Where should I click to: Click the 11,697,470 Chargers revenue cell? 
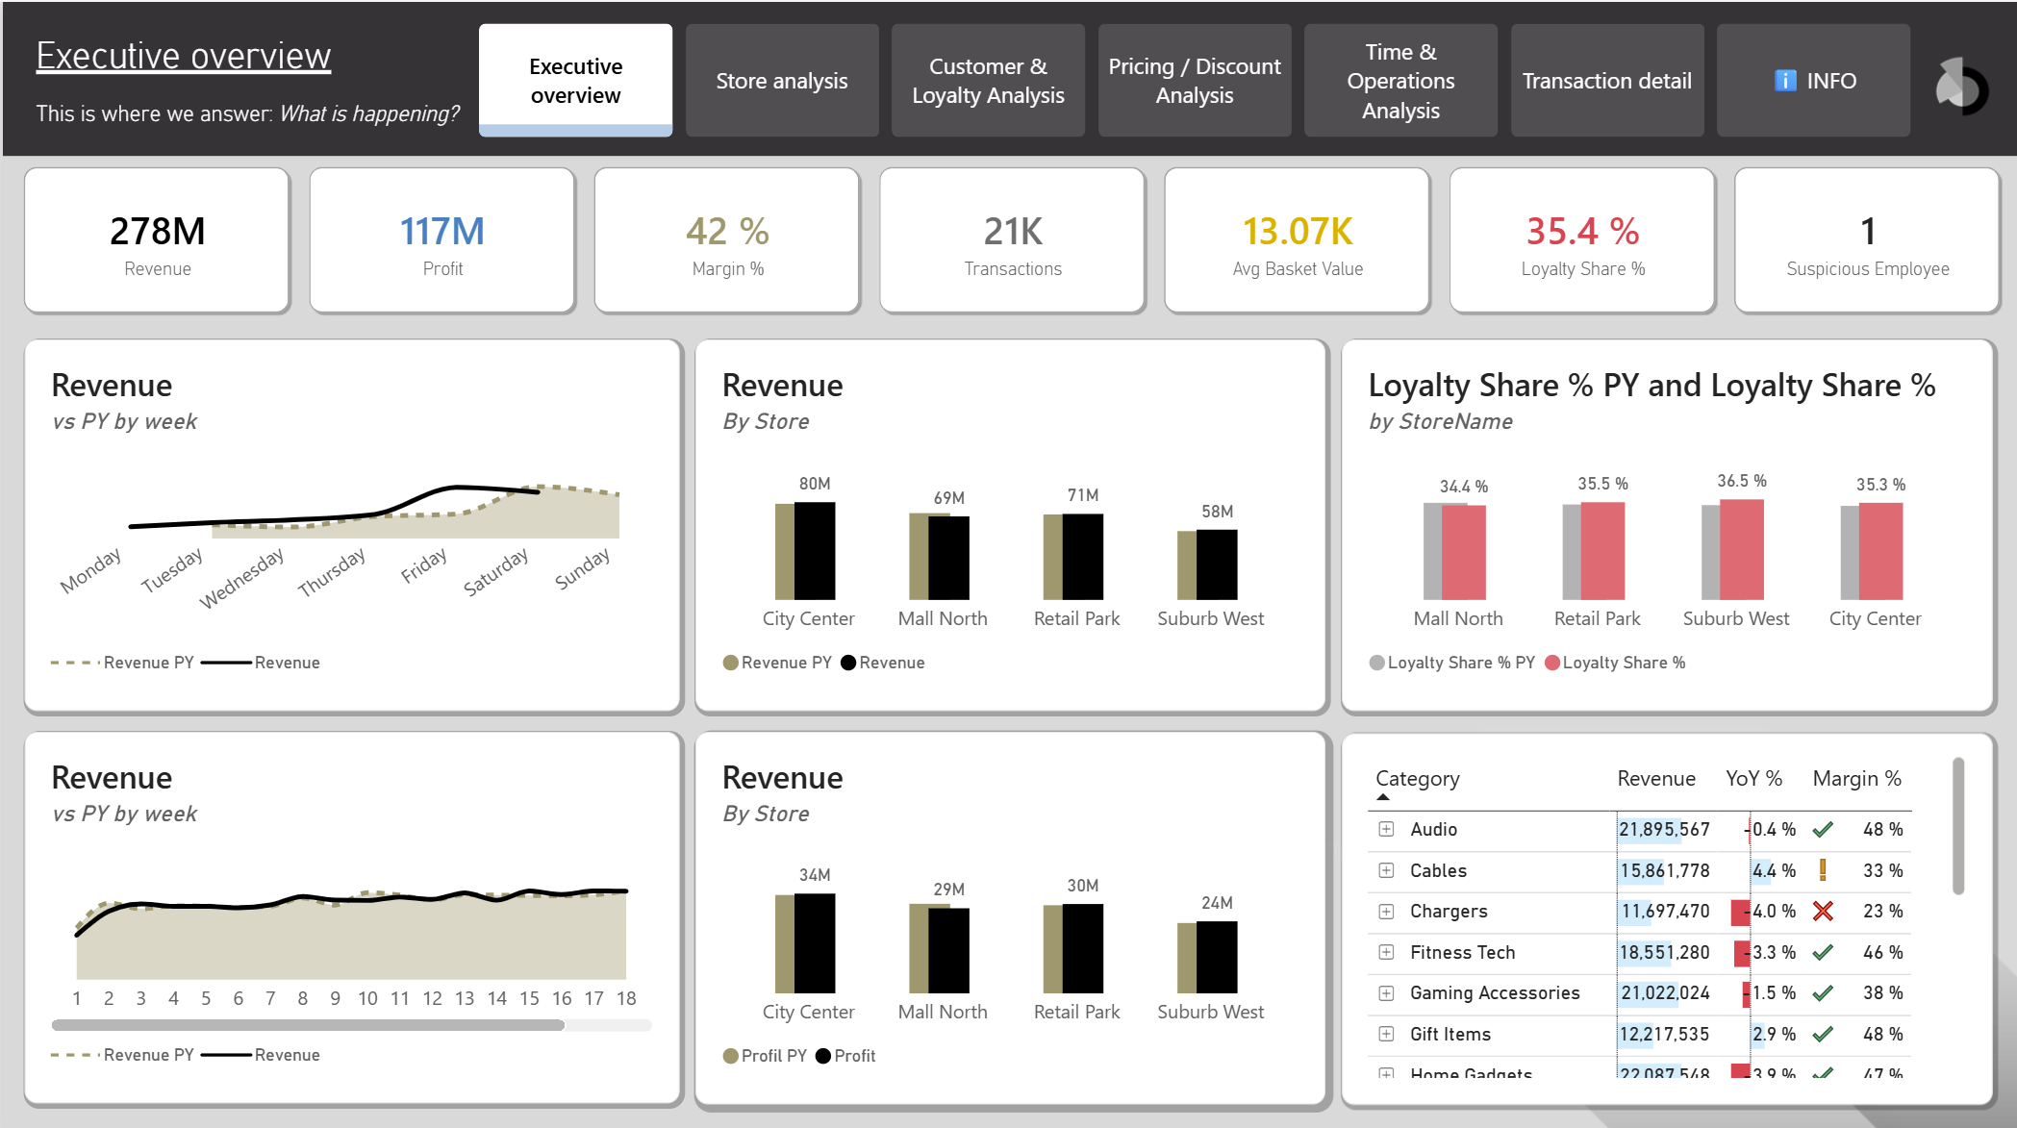point(1665,911)
